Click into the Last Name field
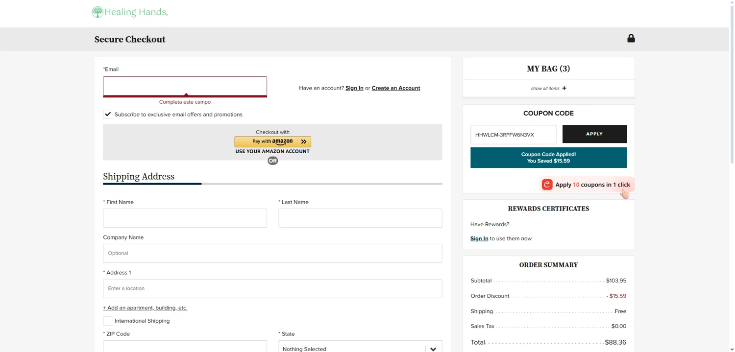This screenshot has height=352, width=735. coord(360,218)
